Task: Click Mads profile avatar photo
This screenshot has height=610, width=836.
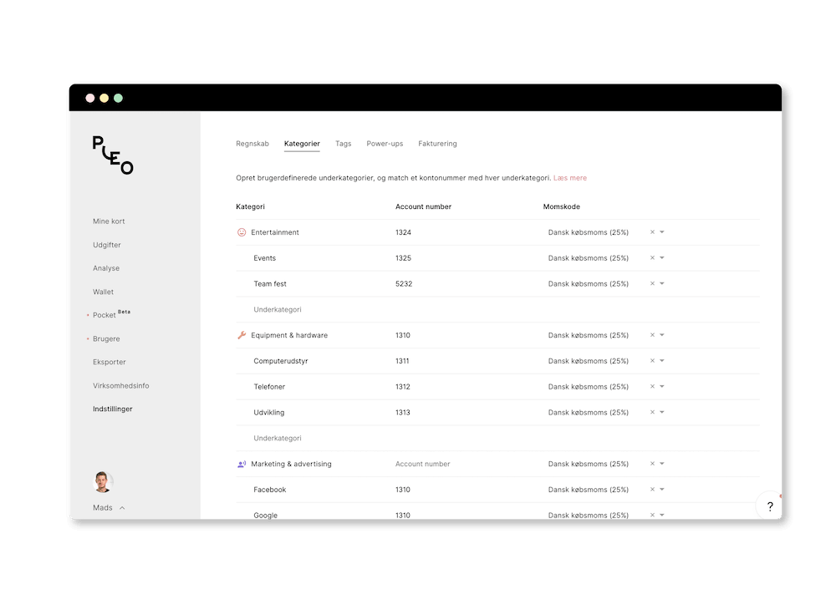Action: [103, 482]
